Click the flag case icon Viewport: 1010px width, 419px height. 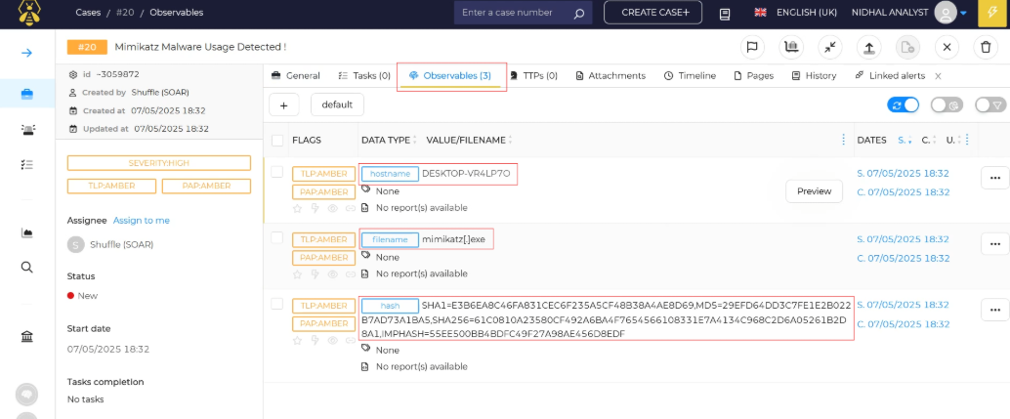752,47
